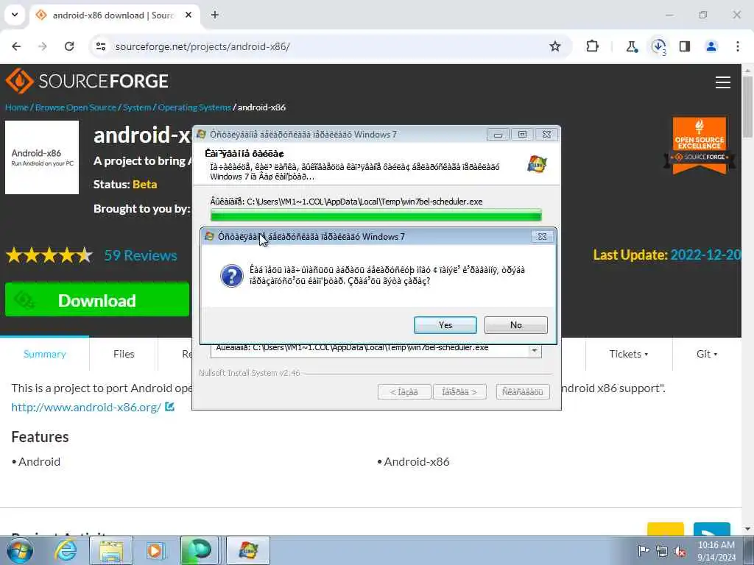Screen dimensions: 754x565
Task: Open the Summary tab
Action: [45, 354]
